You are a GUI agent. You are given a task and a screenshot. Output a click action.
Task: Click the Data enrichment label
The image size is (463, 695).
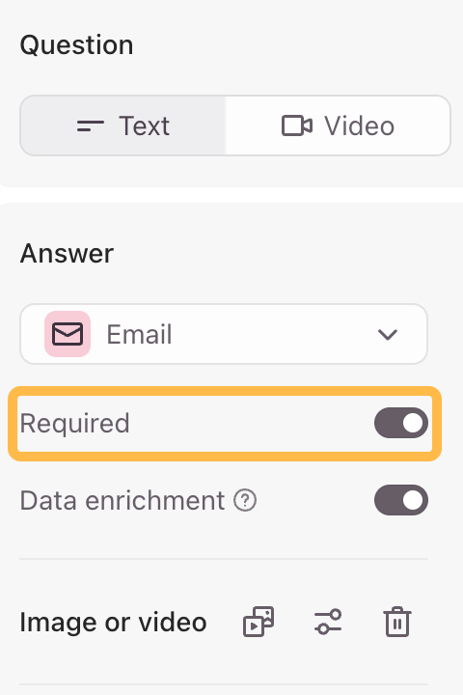123,500
